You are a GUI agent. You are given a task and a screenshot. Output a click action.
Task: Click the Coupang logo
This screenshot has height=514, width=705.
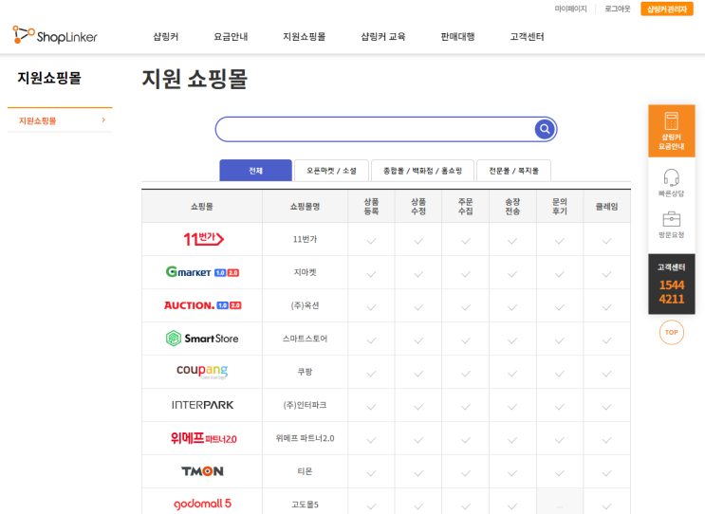pyautogui.click(x=202, y=371)
